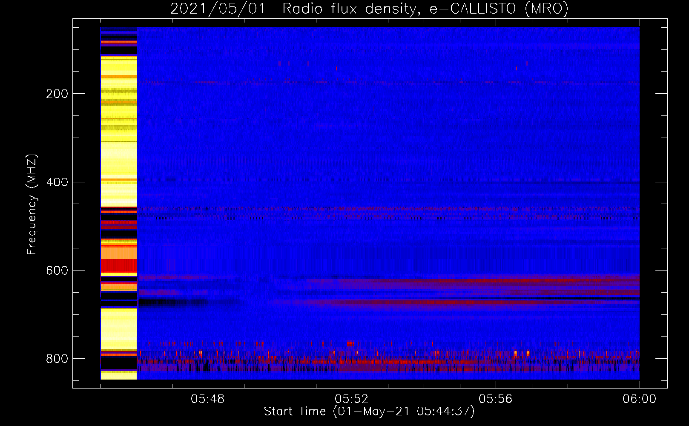Click the 05:56 time tick label
689x426 pixels.
(496, 399)
